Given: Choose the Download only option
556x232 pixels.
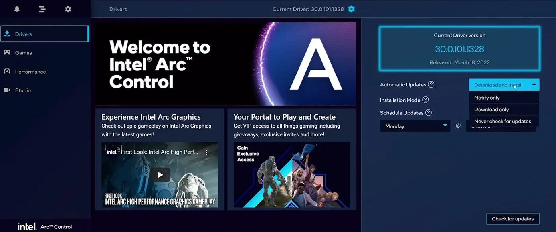Looking at the screenshot, I should point(504,110).
